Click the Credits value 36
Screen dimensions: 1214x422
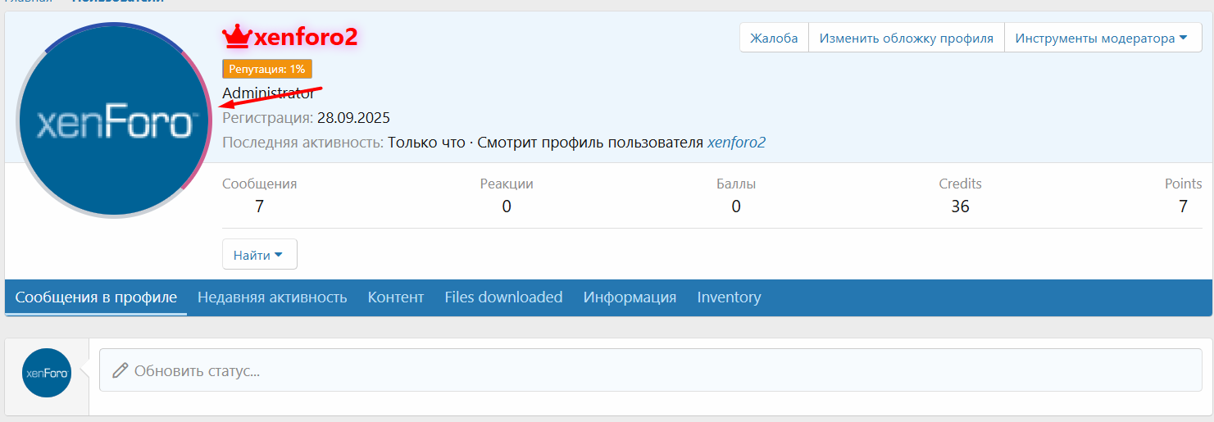coord(960,206)
